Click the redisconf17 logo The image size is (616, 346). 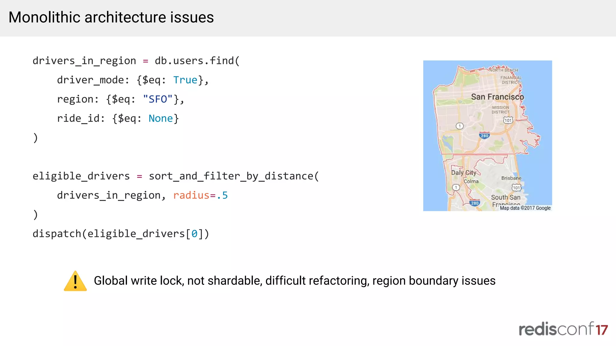pyautogui.click(x=563, y=329)
